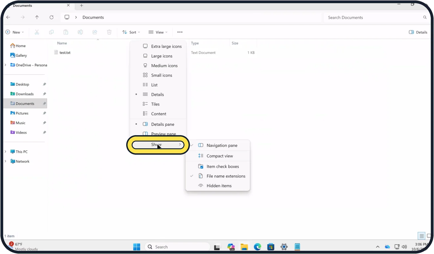Expand the OneDrive tree node
Image resolution: width=434 pixels, height=254 pixels.
point(5,65)
